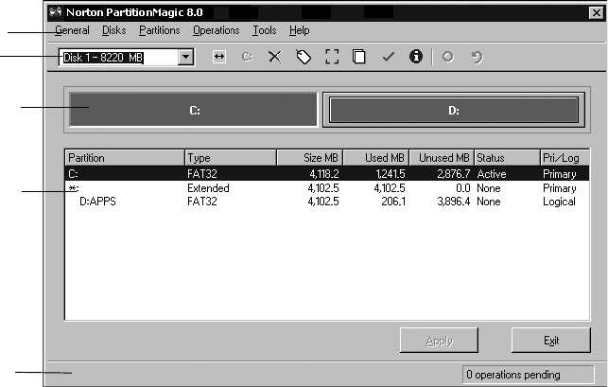Click the Pri/Log column header
Viewport: 608px width, 387px height.
click(565, 158)
